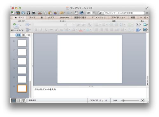Viewport: 159px width, 117px height.
Task: Click the zoom slider in status bar
Action: pyautogui.click(x=130, y=101)
